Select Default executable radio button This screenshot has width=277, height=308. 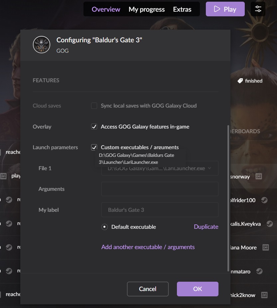click(x=104, y=227)
